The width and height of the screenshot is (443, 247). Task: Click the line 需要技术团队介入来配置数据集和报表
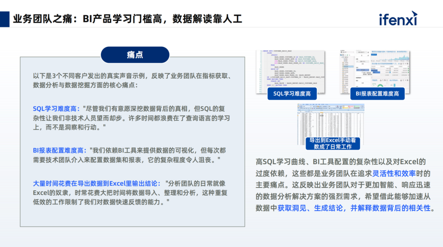pos(87,160)
